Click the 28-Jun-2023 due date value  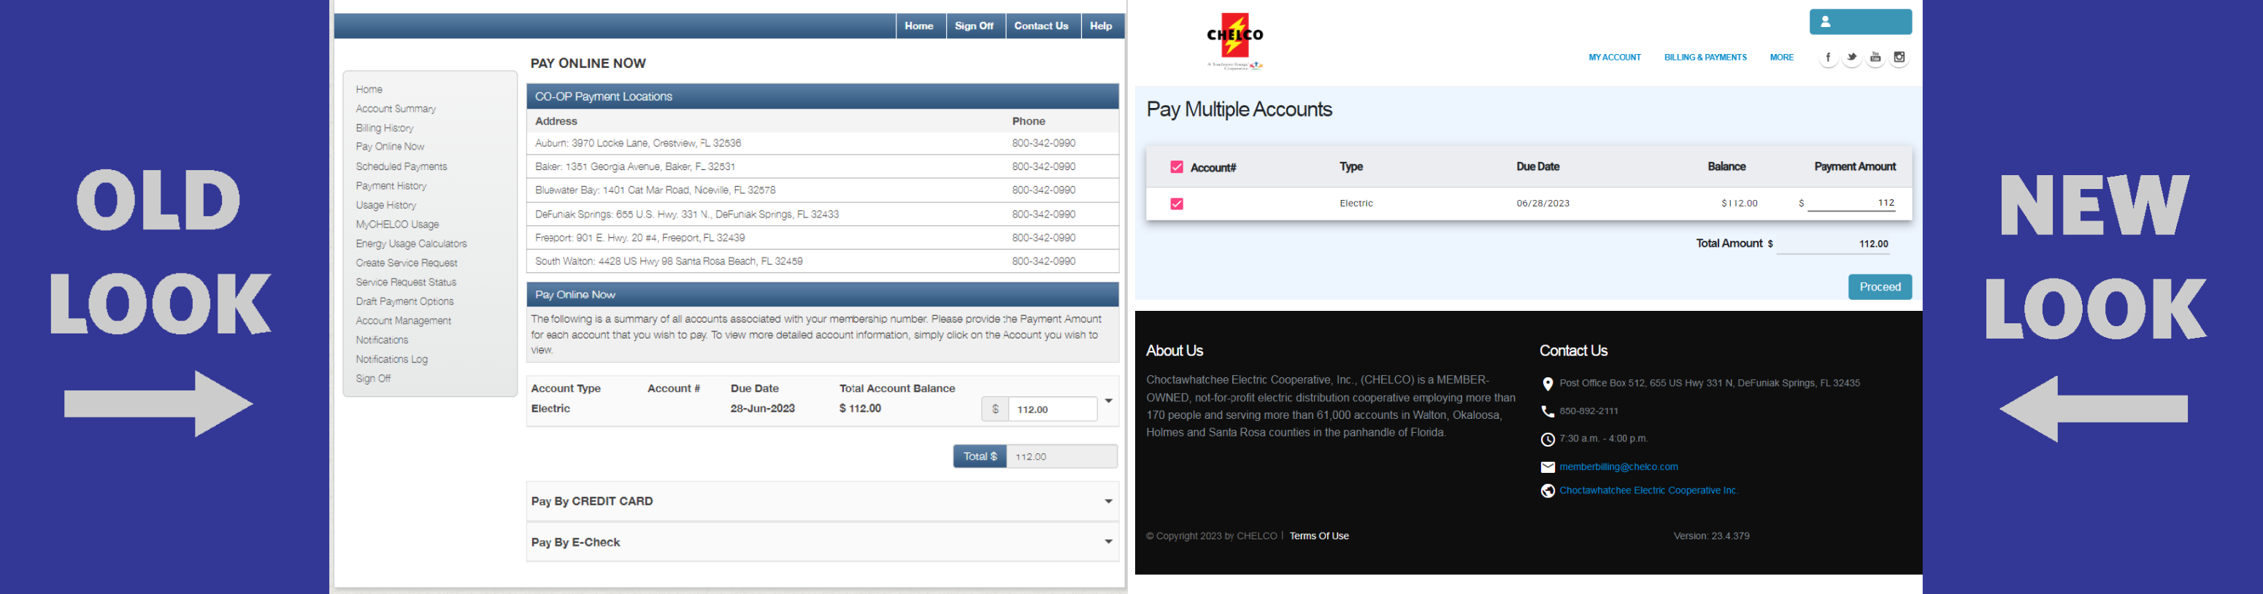[x=763, y=409]
